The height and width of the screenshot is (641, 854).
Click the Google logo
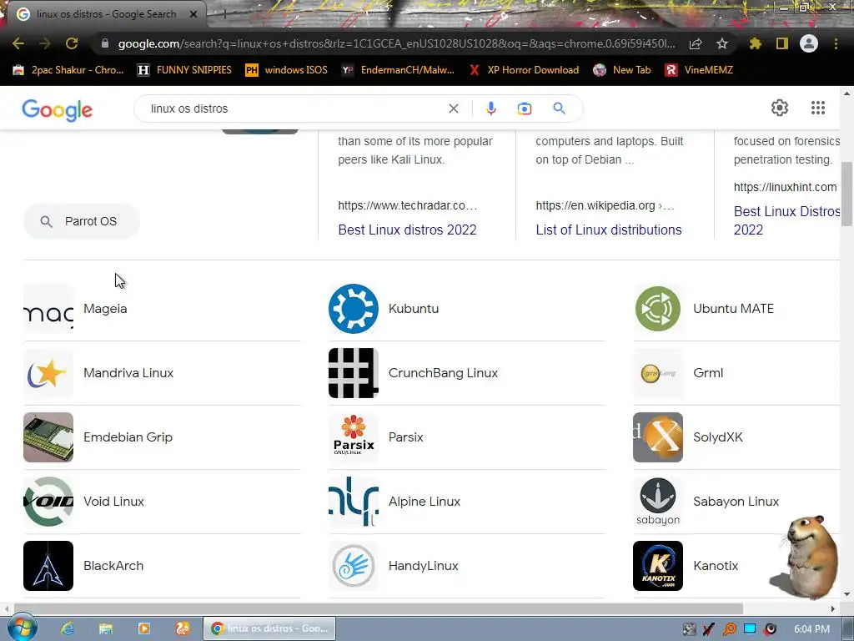coord(58,109)
